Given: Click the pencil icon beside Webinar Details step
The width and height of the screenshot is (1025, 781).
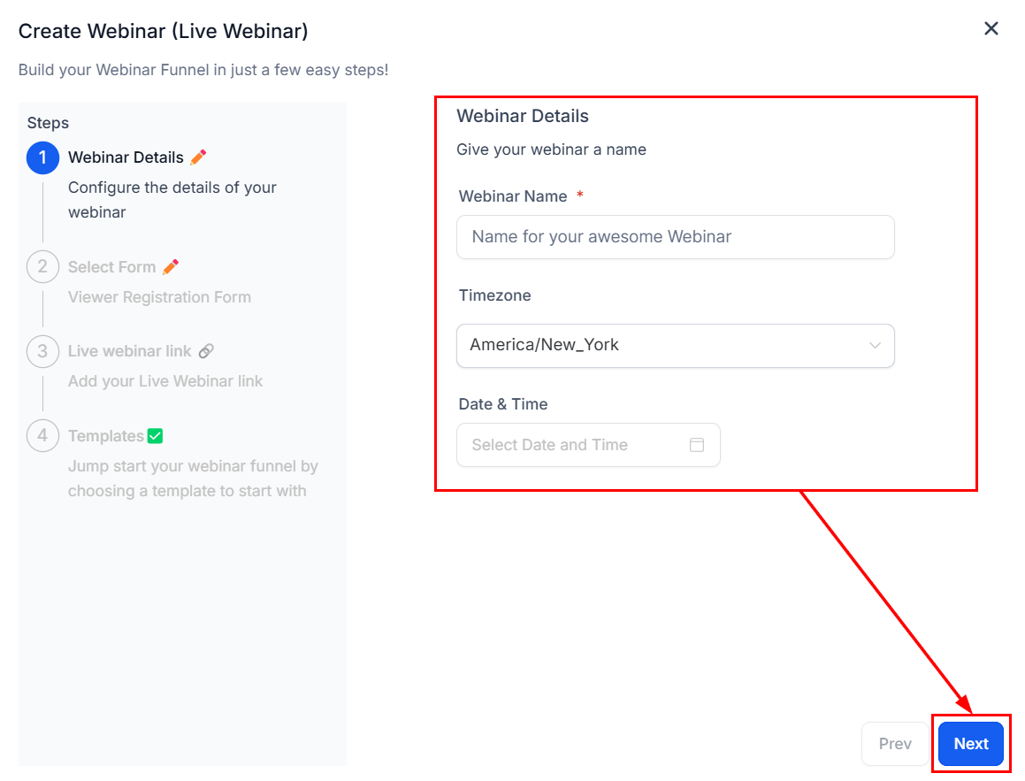Looking at the screenshot, I should tap(198, 157).
